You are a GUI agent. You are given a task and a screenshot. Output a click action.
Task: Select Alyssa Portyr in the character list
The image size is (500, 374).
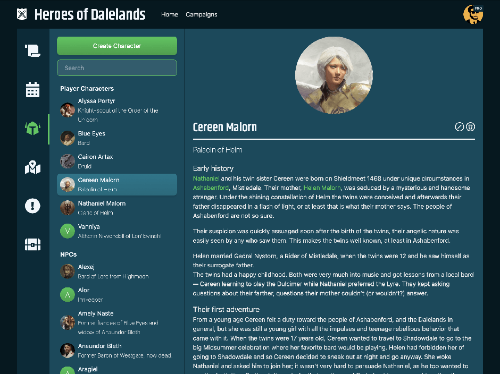[x=116, y=110]
